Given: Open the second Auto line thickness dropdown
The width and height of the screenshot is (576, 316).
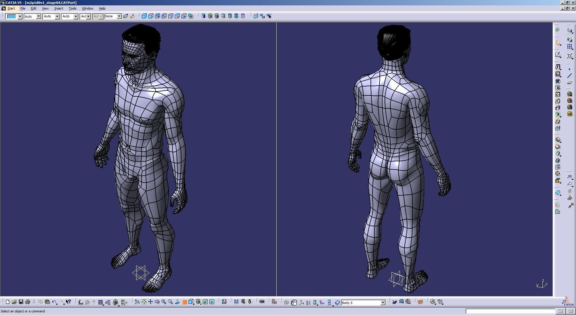Looking at the screenshot, I should tap(57, 16).
